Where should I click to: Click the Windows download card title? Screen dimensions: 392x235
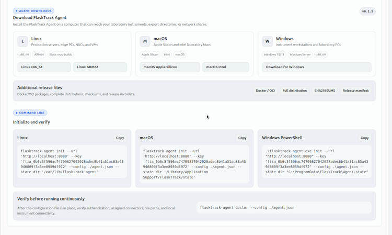[x=285, y=39]
